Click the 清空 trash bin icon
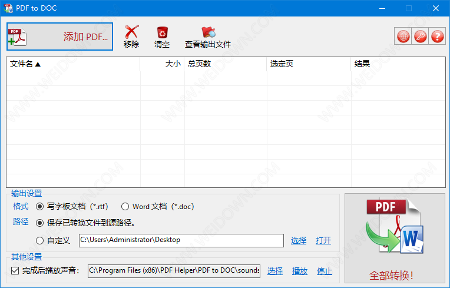The width and height of the screenshot is (450, 288). point(162,32)
